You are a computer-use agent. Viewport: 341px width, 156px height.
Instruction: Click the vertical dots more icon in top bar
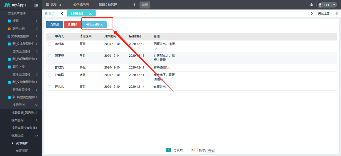[135, 5]
